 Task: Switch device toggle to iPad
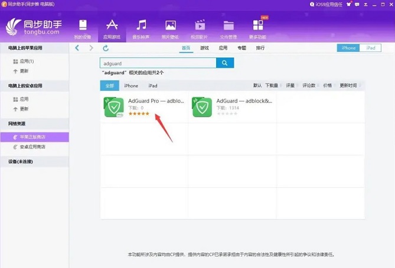pyautogui.click(x=370, y=48)
